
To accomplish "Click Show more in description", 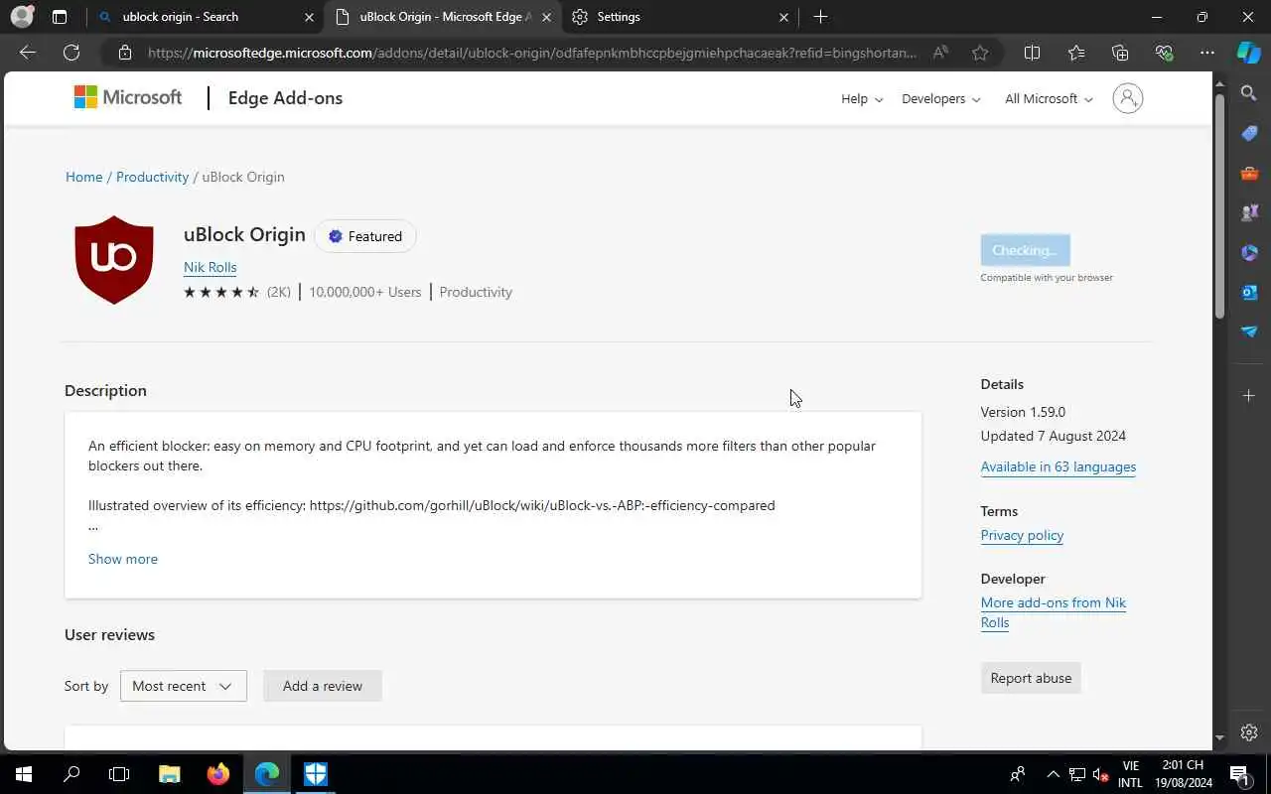I will pos(123,559).
